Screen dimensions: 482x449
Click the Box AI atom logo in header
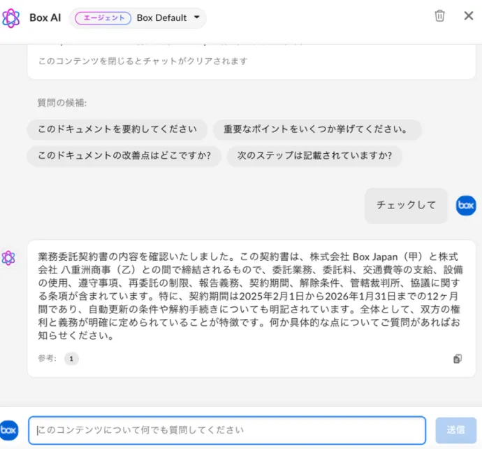tap(11, 17)
